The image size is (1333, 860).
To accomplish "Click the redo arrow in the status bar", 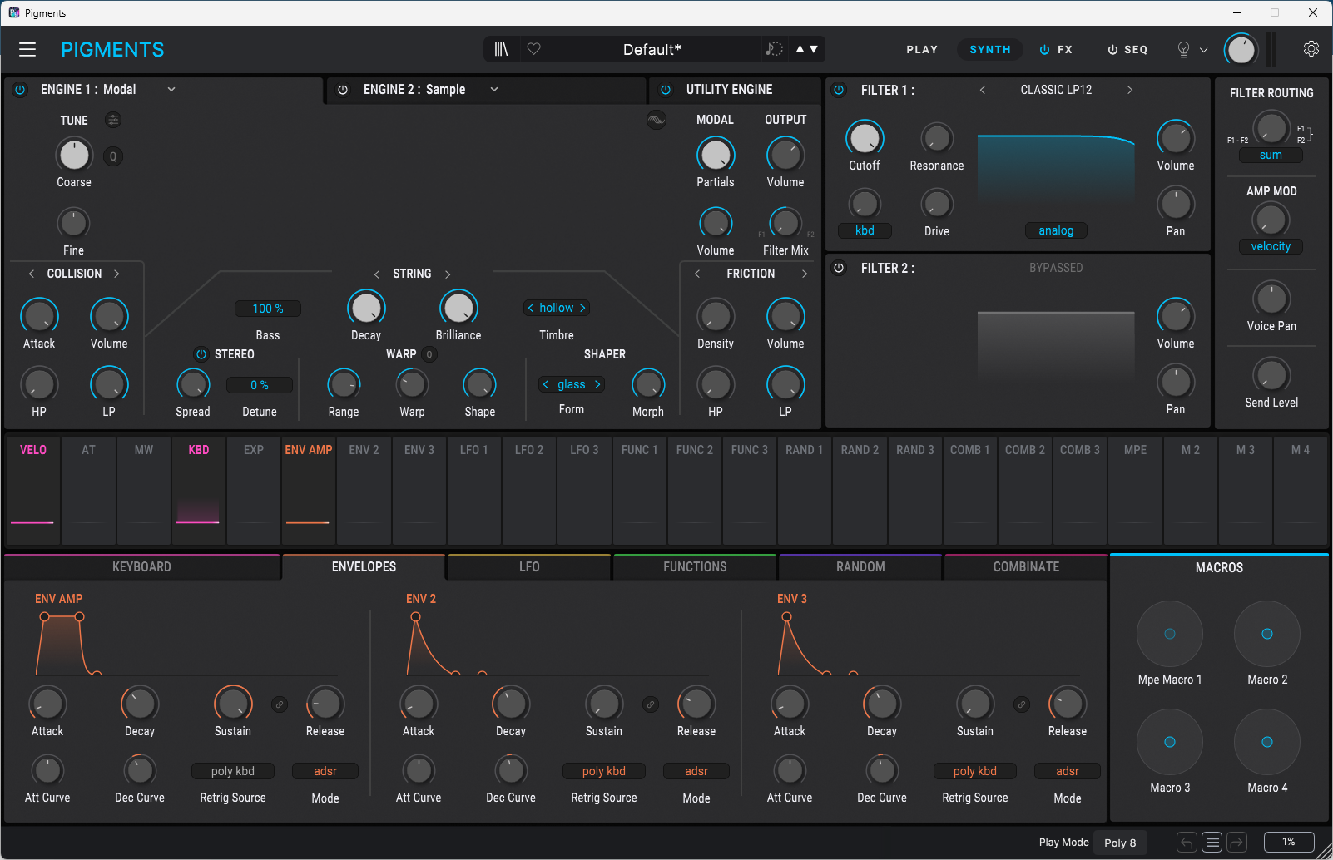I will (x=1237, y=843).
